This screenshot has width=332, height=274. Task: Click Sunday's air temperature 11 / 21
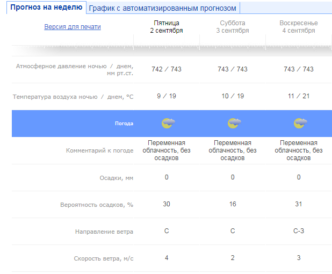pyautogui.click(x=299, y=96)
